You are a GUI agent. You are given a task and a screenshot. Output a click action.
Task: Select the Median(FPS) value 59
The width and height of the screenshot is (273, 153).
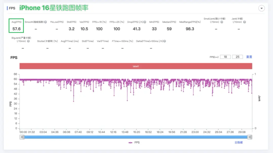click(x=169, y=29)
